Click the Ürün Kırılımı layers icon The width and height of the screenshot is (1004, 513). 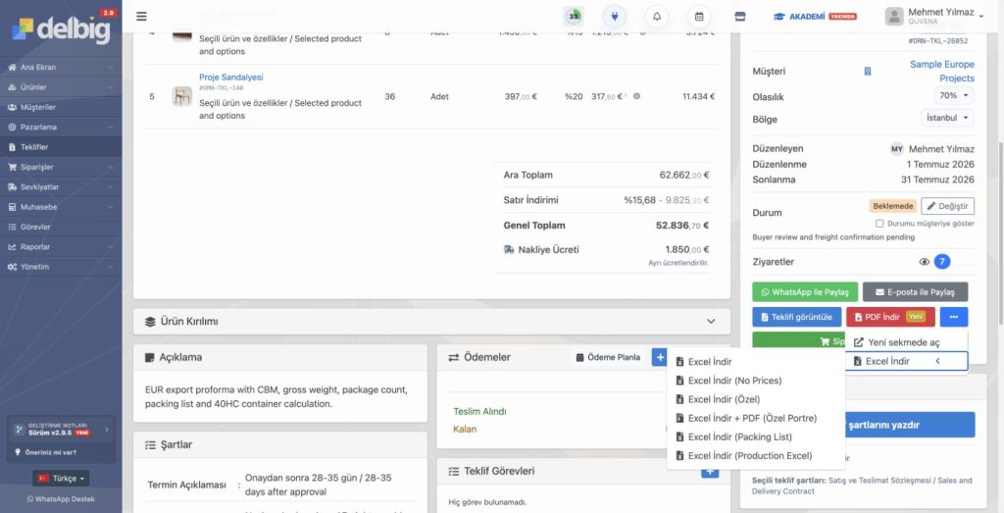pos(150,322)
